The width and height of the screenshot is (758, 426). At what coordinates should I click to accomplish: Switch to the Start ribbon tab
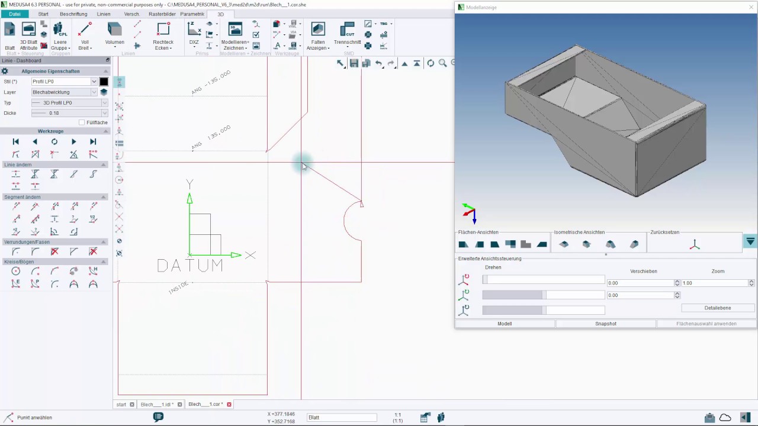[x=43, y=14]
